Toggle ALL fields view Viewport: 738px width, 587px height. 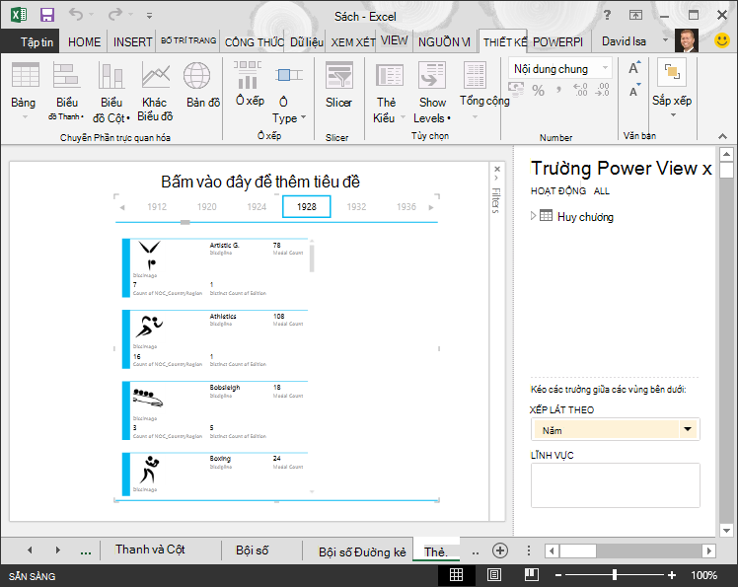pos(602,191)
